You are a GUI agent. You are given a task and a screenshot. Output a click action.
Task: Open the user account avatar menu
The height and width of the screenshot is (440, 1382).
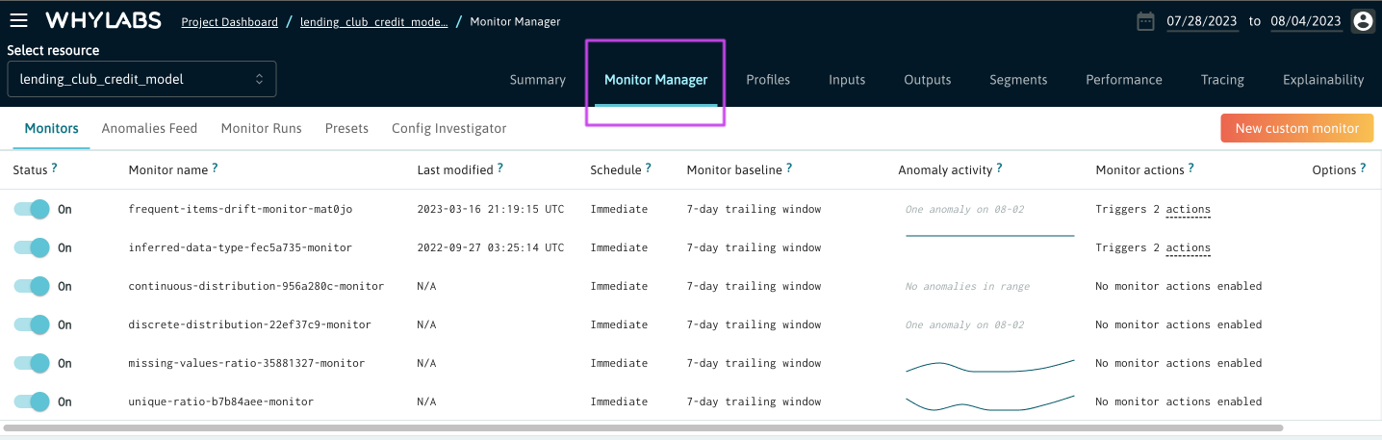point(1362,21)
